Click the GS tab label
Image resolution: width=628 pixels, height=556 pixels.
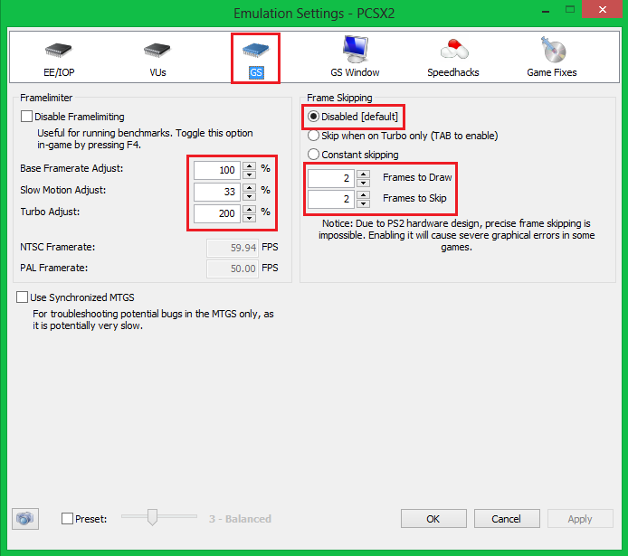256,72
